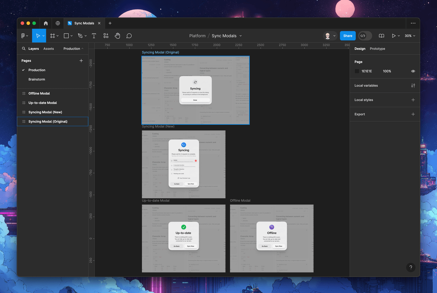Select the Frame tool
Image resolution: width=437 pixels, height=293 pixels.
point(52,36)
